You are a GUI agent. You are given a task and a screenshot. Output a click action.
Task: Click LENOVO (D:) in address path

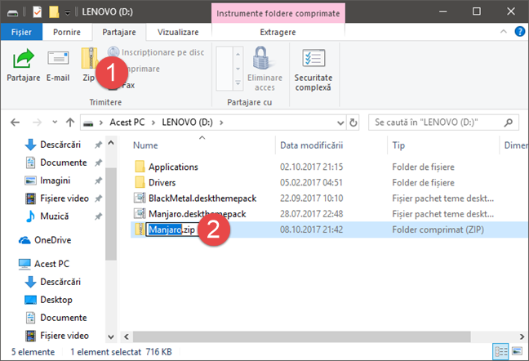[x=187, y=123]
